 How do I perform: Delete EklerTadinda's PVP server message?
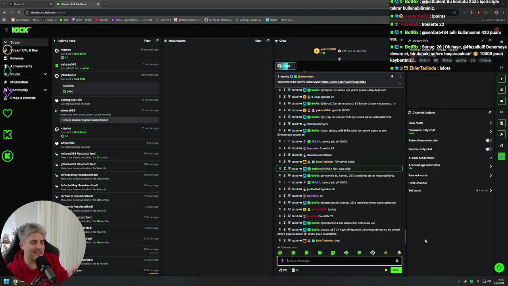coord(280,162)
